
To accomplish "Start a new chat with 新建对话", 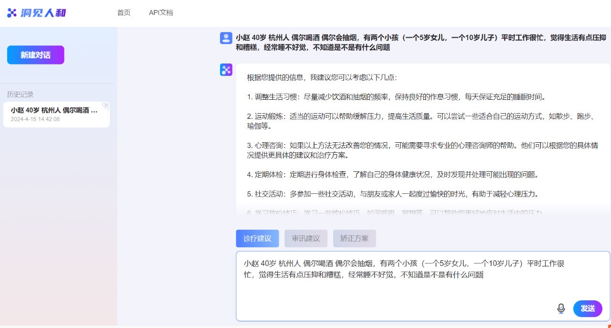I will click(35, 55).
